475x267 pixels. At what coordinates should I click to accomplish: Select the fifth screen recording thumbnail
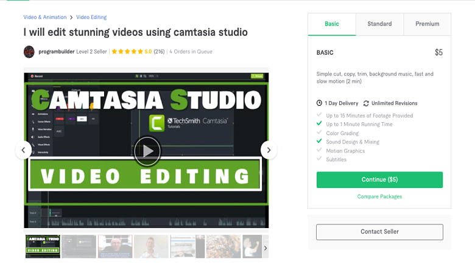[x=188, y=246]
